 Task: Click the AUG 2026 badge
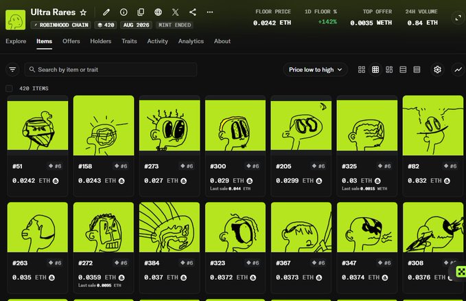pos(136,25)
